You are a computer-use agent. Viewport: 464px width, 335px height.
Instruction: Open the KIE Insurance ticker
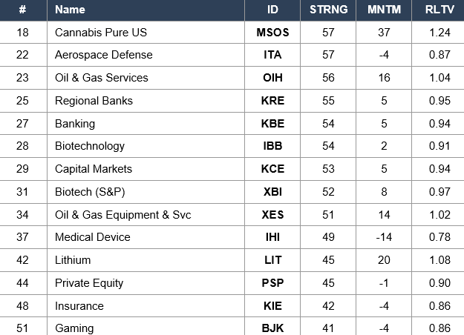pos(272,306)
